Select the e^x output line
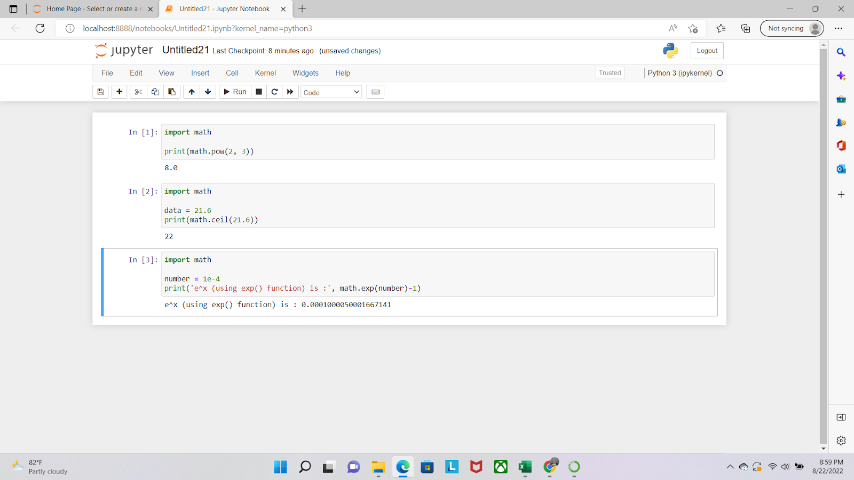 pyautogui.click(x=278, y=305)
